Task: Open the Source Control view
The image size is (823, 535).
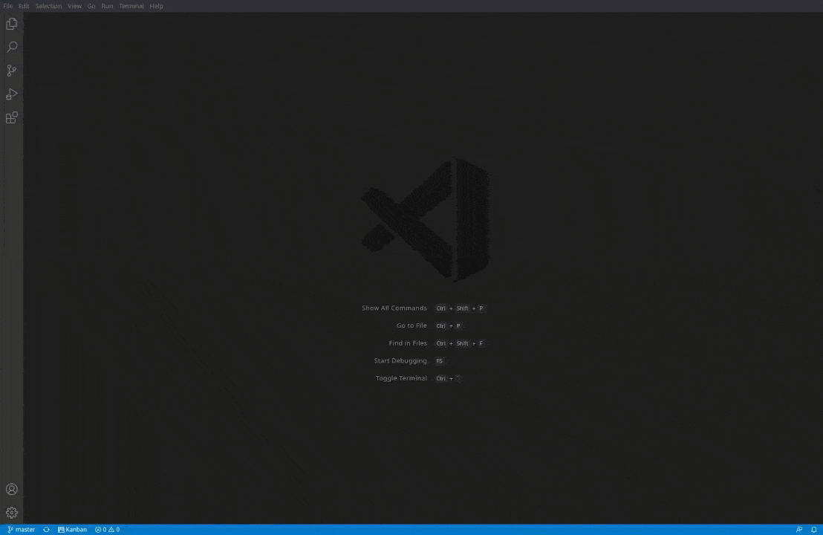Action: [12, 71]
